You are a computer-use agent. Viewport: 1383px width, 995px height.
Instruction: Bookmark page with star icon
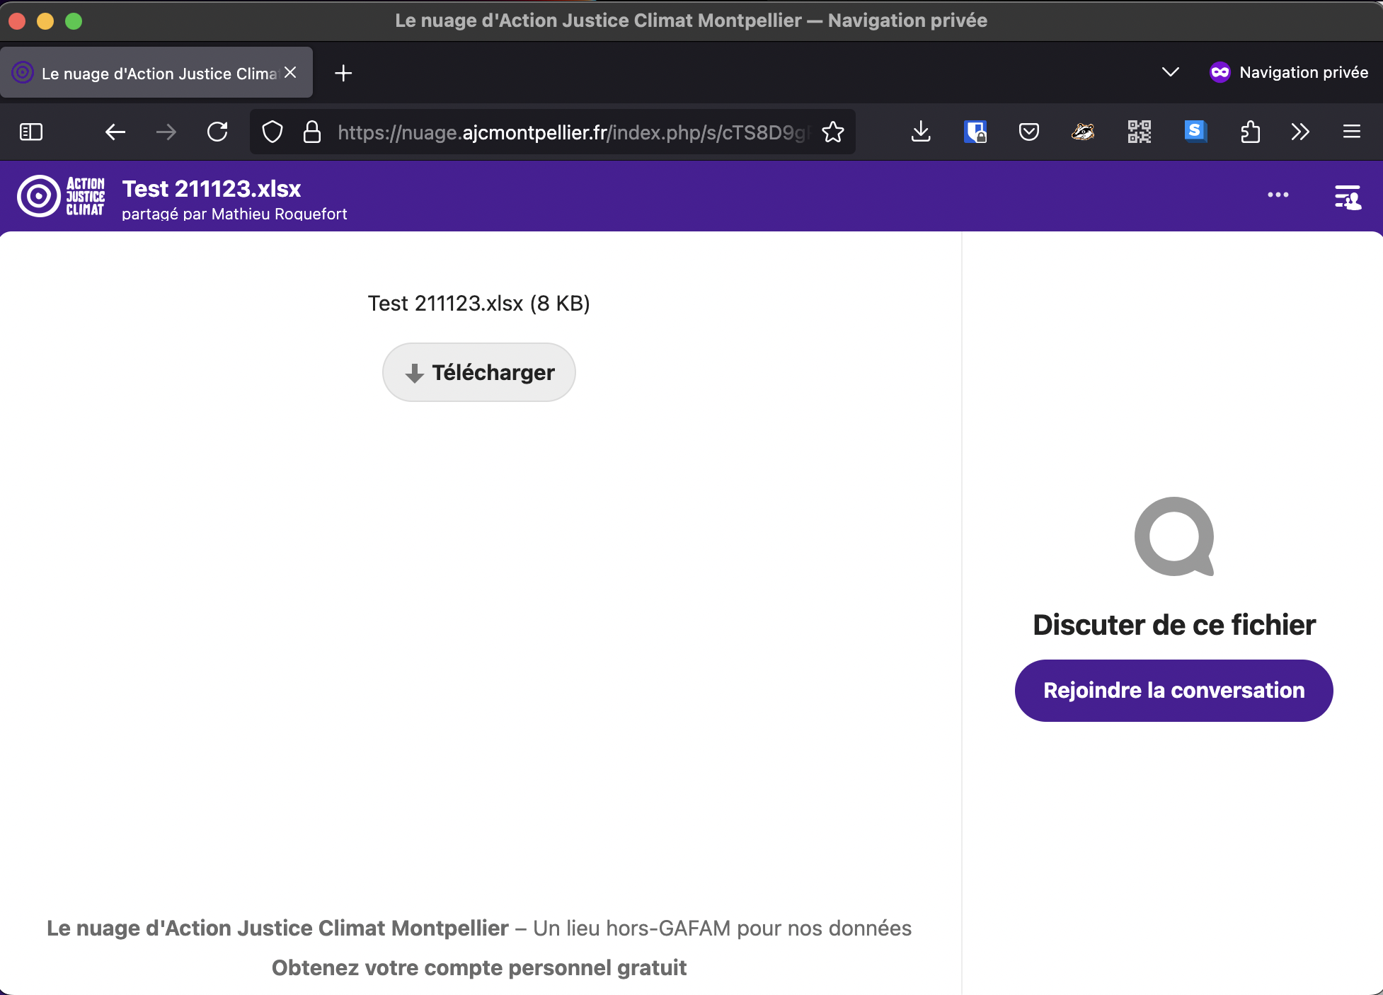(x=833, y=132)
